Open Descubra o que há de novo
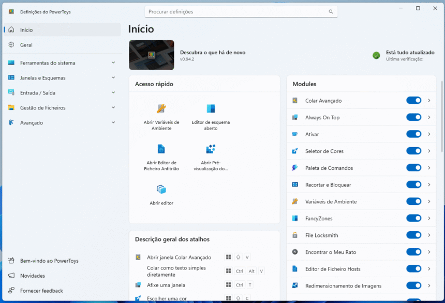The image size is (445, 303). click(x=212, y=53)
